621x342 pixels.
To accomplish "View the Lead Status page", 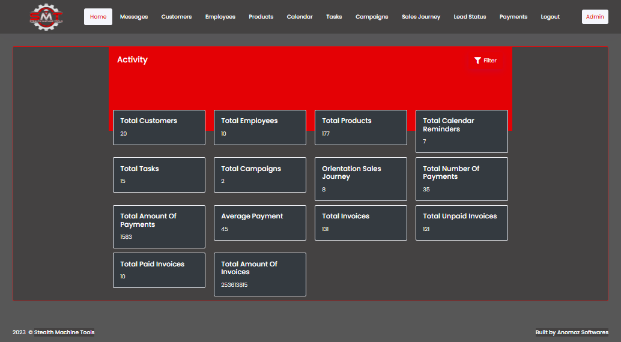I will click(470, 17).
